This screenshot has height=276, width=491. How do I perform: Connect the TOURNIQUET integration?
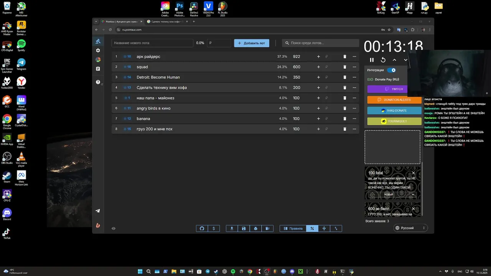tap(394, 121)
